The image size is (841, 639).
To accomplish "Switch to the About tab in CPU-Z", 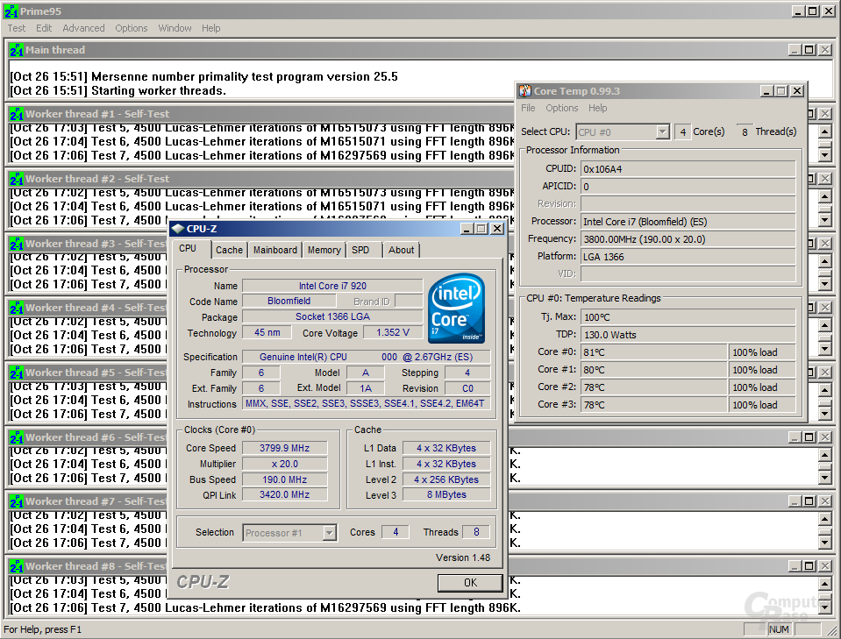I will 401,250.
